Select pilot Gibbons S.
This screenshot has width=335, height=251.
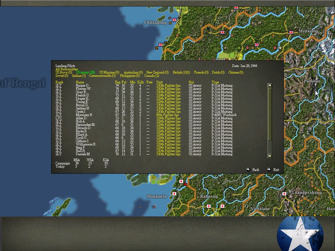click(x=82, y=141)
